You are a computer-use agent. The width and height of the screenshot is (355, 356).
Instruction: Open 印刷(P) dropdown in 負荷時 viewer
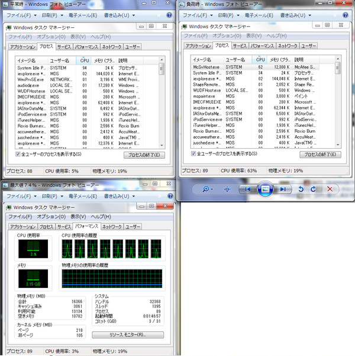tap(228, 15)
